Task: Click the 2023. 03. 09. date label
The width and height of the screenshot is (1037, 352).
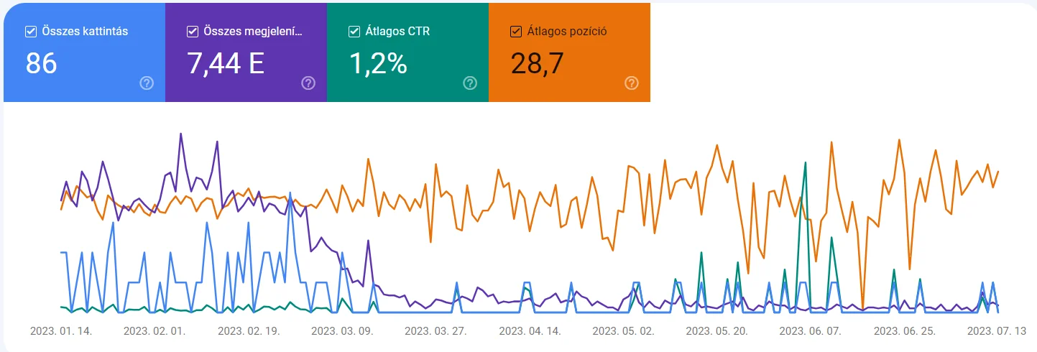Action: tap(342, 331)
